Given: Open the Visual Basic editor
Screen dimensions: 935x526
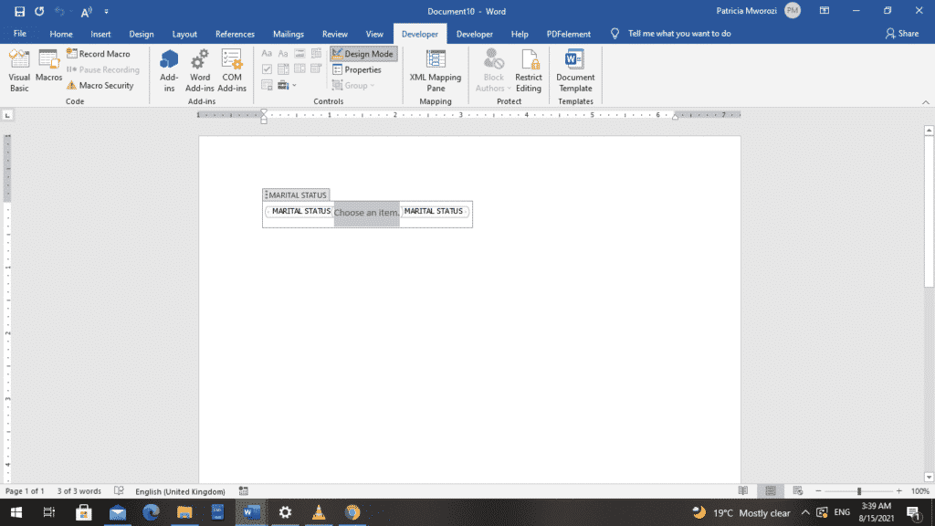Looking at the screenshot, I should (x=19, y=70).
